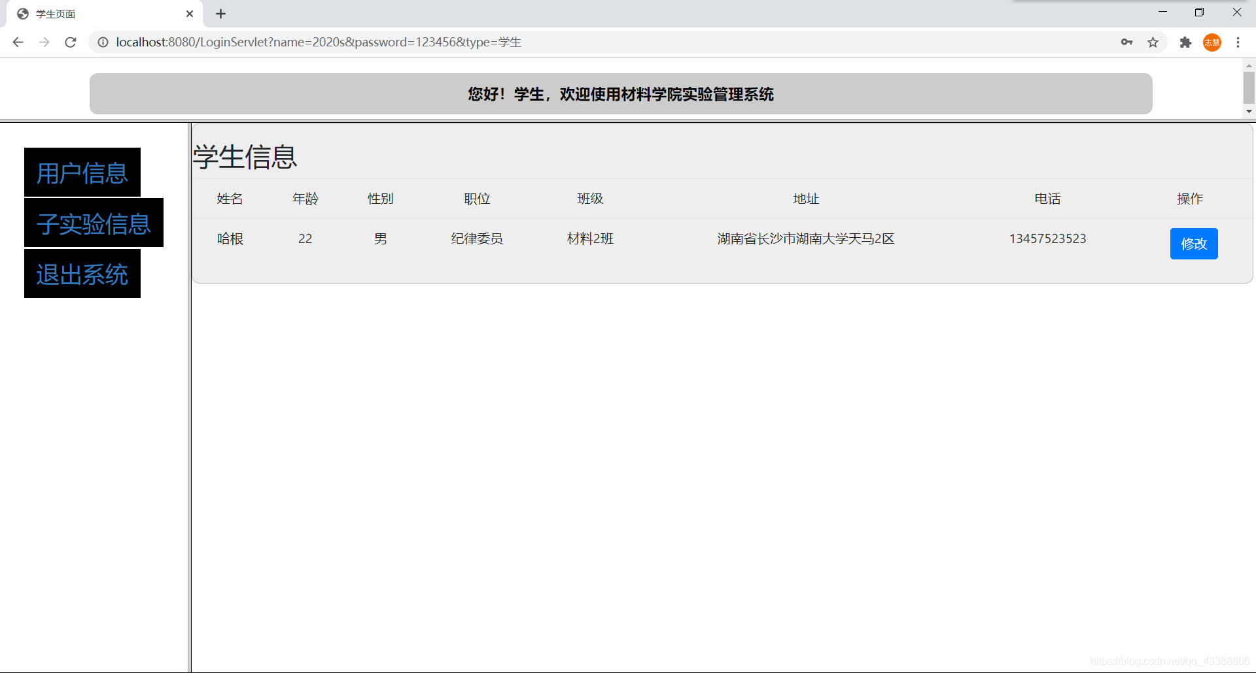Click the 姓名 column header
1256x673 pixels.
point(230,199)
